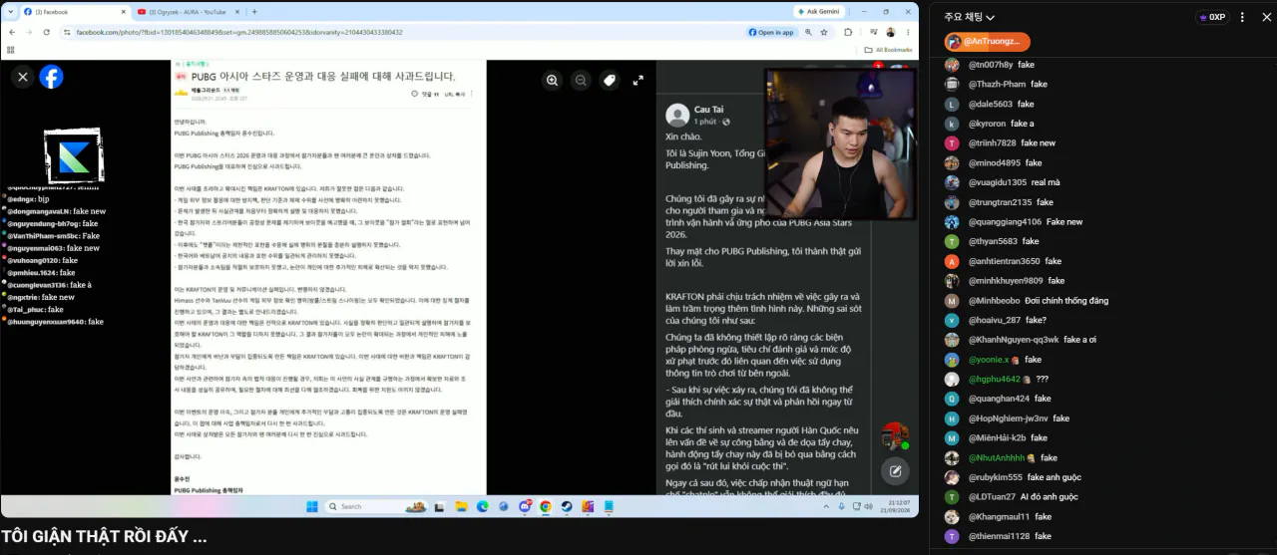Click chat user @rubykim555 saying fake anh guộc

pyautogui.click(x=996, y=477)
